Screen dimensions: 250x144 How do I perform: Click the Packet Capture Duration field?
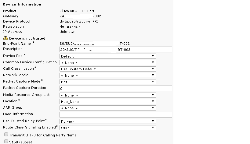pyautogui.click(x=116, y=88)
